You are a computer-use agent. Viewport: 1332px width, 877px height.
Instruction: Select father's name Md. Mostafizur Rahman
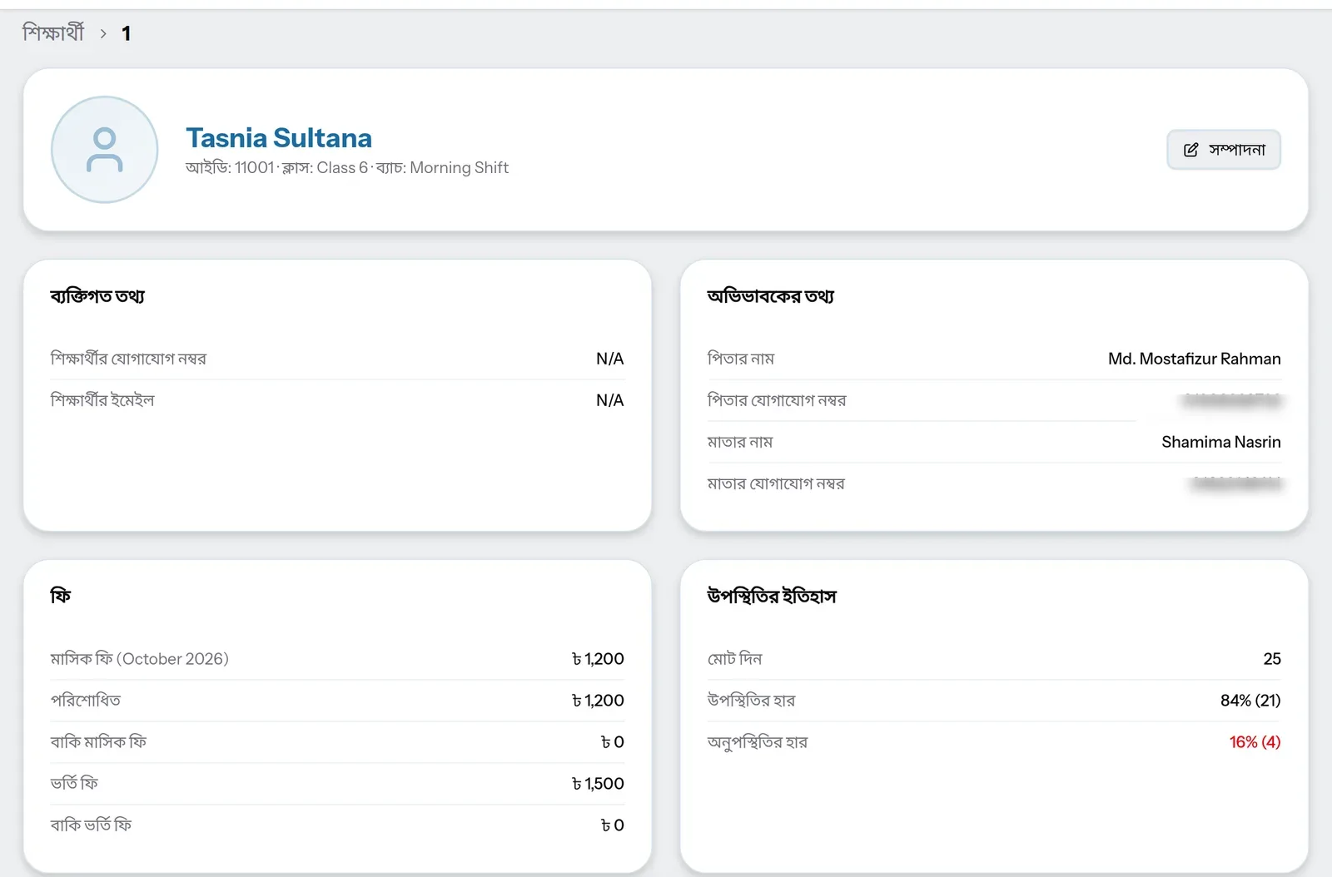(1194, 359)
